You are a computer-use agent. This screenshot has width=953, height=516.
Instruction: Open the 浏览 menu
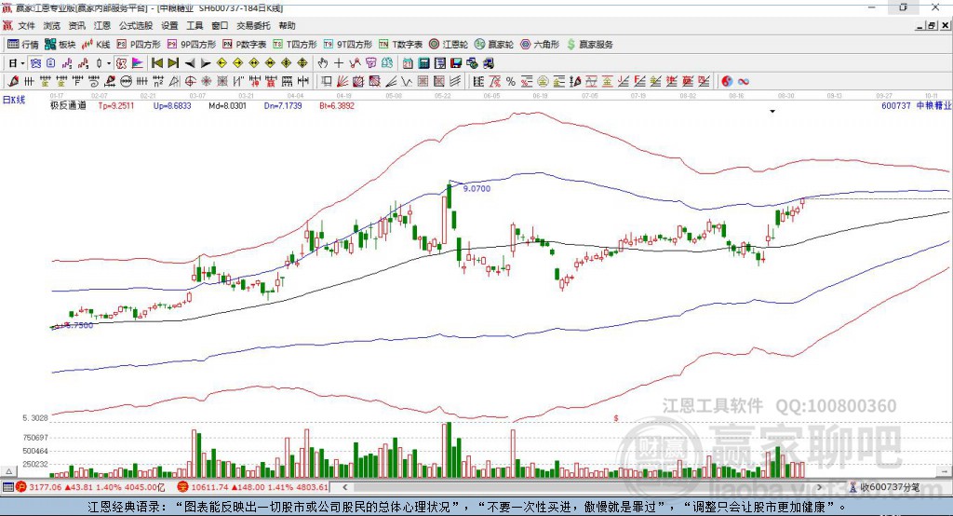pos(52,25)
